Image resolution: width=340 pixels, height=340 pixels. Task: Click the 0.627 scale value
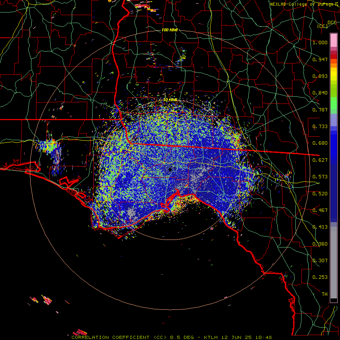pyautogui.click(x=320, y=160)
